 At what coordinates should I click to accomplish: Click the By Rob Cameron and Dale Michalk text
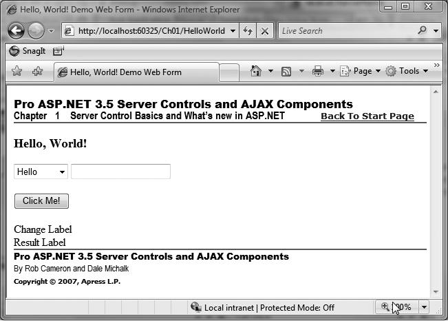[71, 269]
